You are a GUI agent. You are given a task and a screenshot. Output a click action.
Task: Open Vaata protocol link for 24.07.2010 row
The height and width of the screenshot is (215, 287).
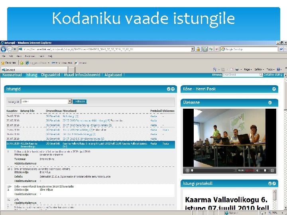click(153, 116)
